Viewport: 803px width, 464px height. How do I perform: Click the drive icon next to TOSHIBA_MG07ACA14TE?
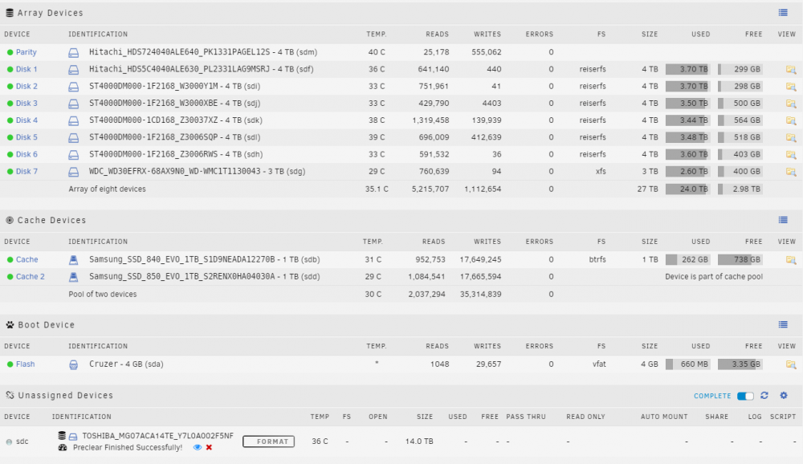(x=73, y=437)
